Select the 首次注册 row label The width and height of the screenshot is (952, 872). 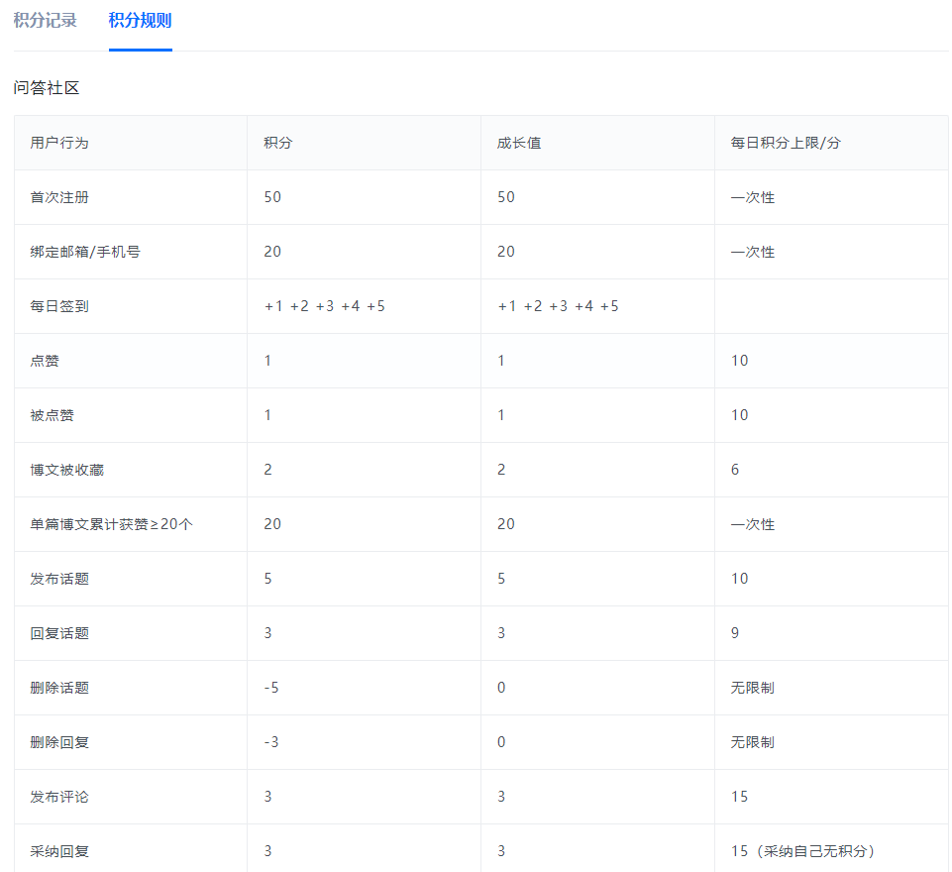(59, 197)
